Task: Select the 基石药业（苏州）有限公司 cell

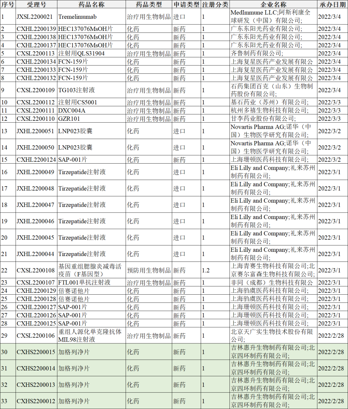Action: tap(273, 102)
